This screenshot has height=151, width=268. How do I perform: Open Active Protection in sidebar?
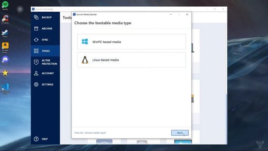click(x=45, y=62)
